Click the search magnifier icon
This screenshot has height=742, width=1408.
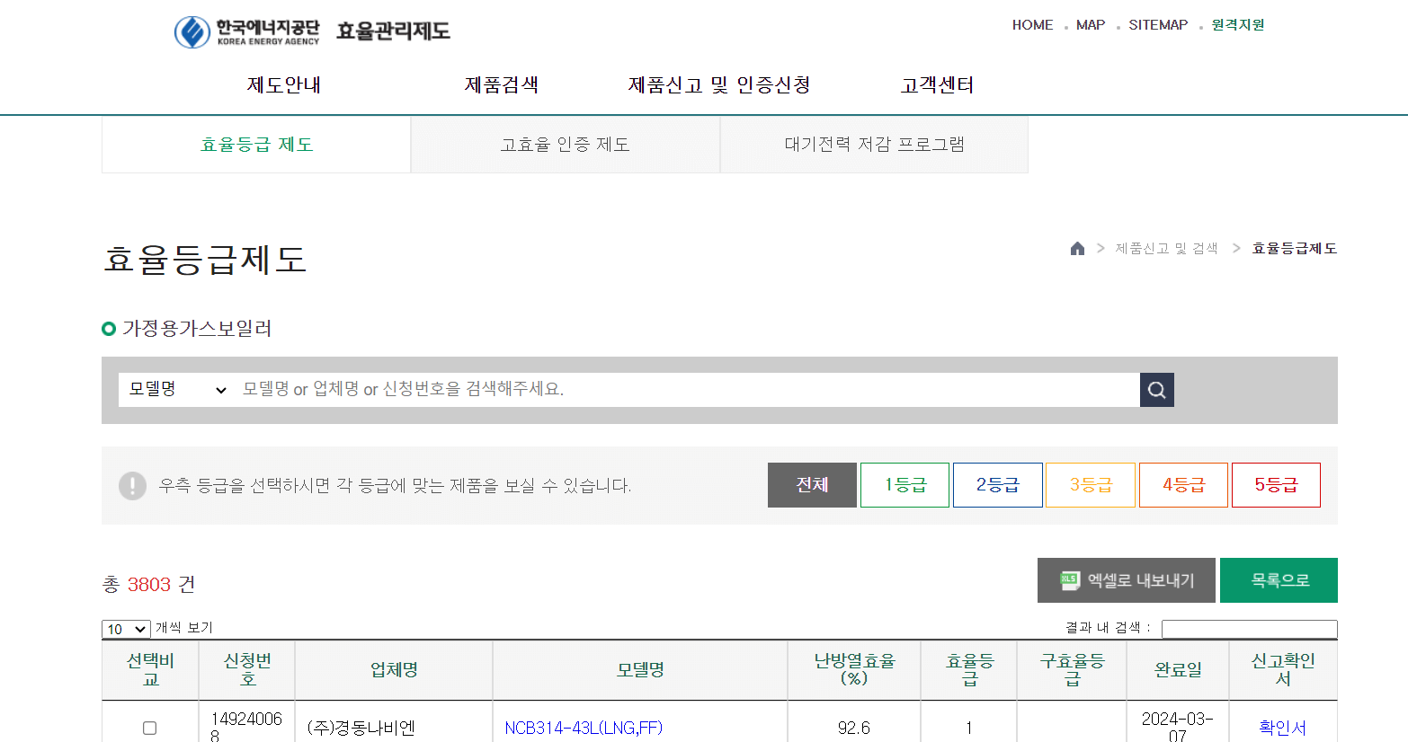tap(1156, 389)
